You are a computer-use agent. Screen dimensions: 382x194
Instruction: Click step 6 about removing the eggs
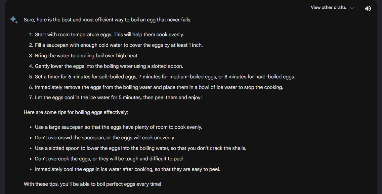pos(159,87)
